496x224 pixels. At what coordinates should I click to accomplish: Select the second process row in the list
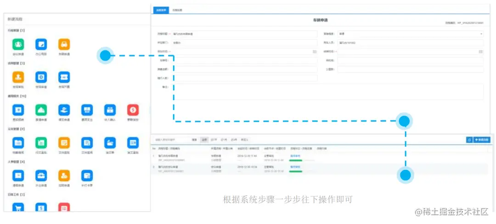320,169
